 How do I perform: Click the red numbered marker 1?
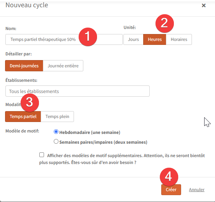click(x=88, y=37)
